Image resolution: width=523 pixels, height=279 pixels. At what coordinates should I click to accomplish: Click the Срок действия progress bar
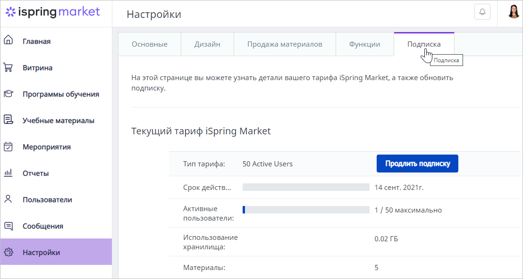coord(306,187)
